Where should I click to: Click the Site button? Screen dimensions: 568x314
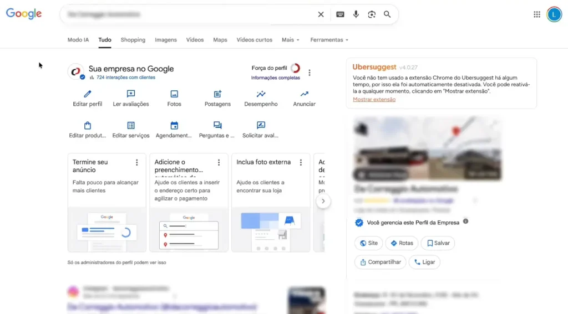(x=368, y=243)
